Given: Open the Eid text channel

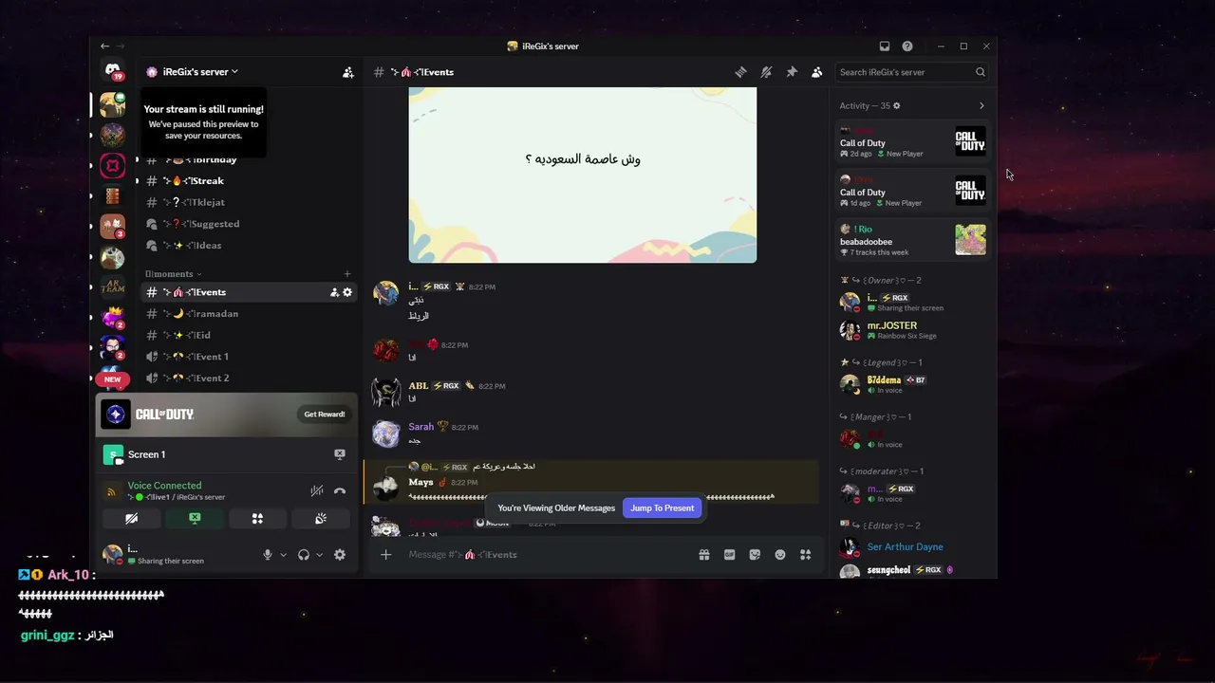Looking at the screenshot, I should click(249, 335).
